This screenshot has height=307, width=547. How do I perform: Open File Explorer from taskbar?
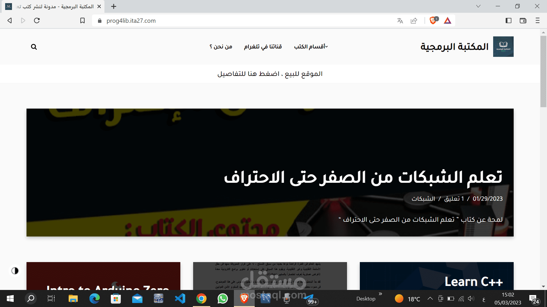[x=73, y=298]
